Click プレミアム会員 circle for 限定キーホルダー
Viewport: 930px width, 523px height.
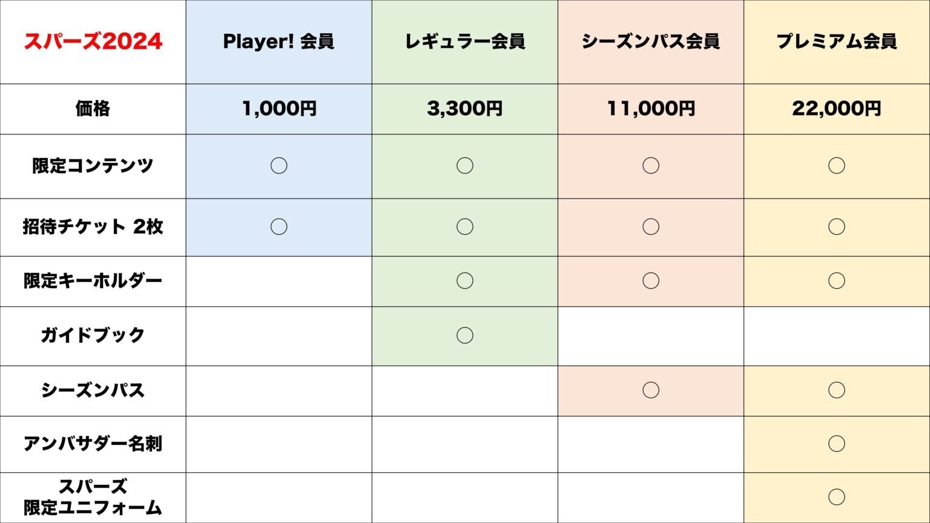(x=836, y=280)
